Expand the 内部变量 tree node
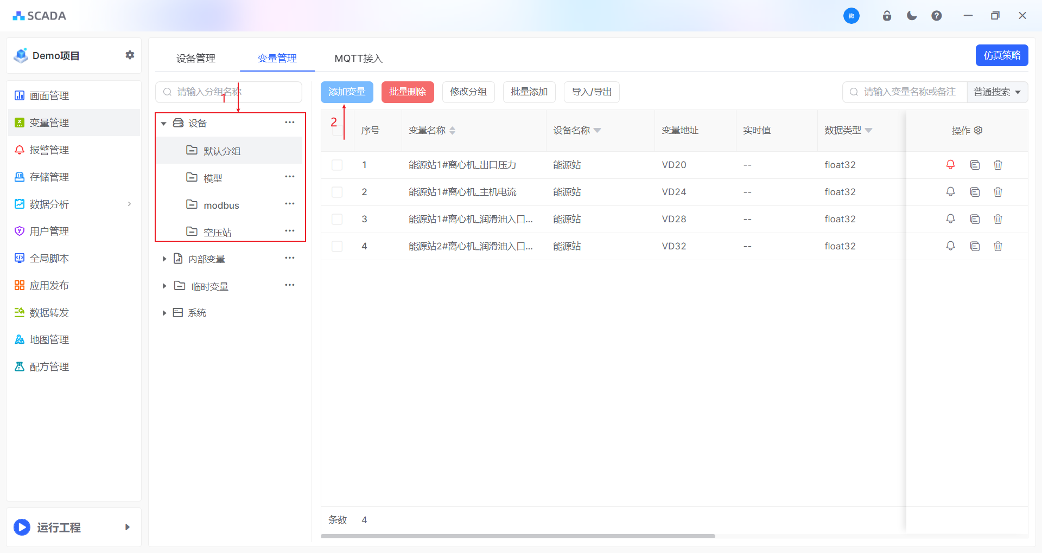Viewport: 1042px width, 553px height. click(164, 259)
